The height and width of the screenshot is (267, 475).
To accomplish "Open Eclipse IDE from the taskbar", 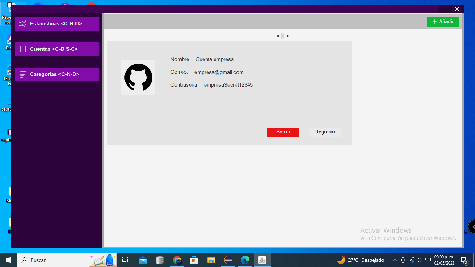I will click(x=228, y=260).
